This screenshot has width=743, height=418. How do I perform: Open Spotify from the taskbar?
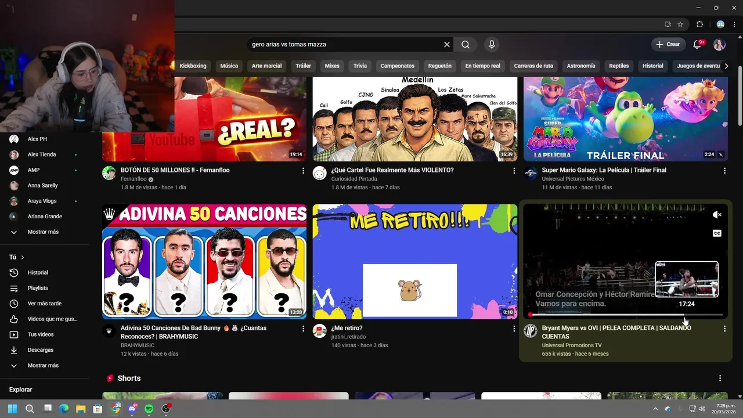click(x=149, y=409)
